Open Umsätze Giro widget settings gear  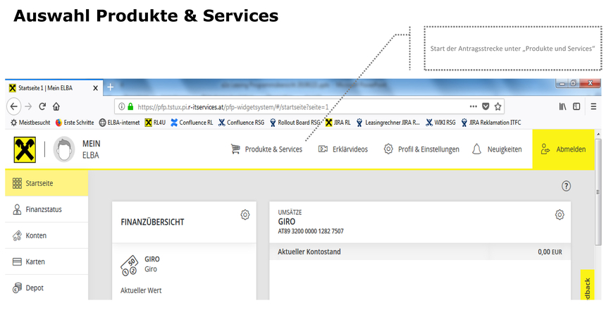click(559, 214)
